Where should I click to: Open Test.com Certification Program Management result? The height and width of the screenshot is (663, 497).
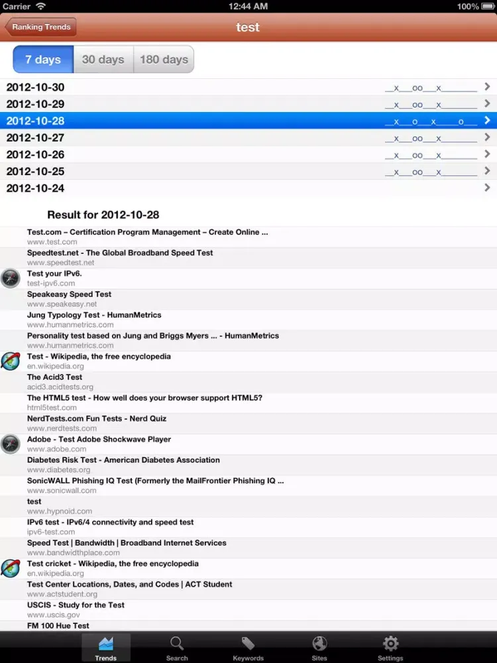tap(248, 237)
